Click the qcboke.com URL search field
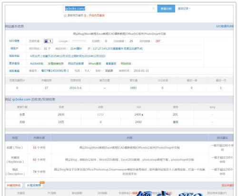This screenshot has width=238, height=196. pos(110,9)
